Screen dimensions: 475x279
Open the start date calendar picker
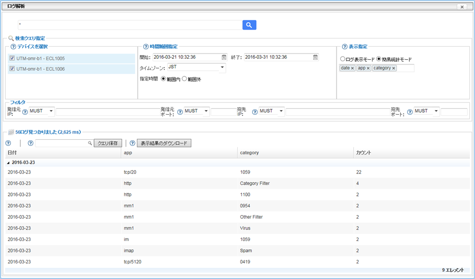(224, 57)
